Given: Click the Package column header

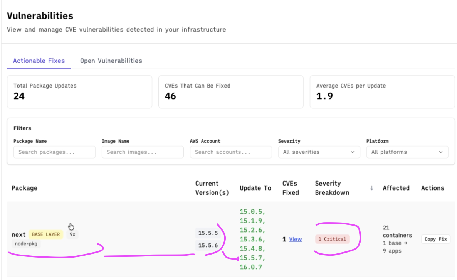Looking at the screenshot, I should (24, 188).
